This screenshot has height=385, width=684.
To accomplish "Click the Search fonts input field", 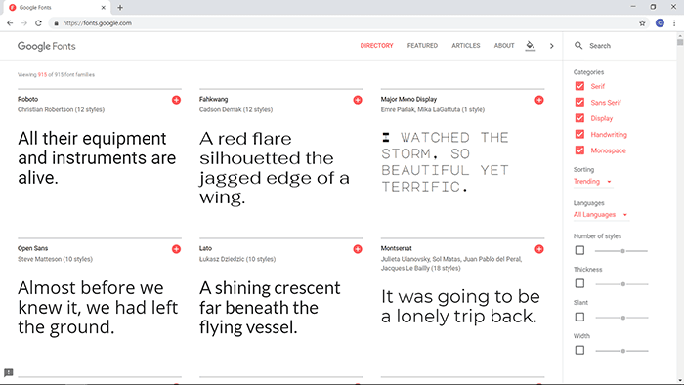I will [623, 46].
